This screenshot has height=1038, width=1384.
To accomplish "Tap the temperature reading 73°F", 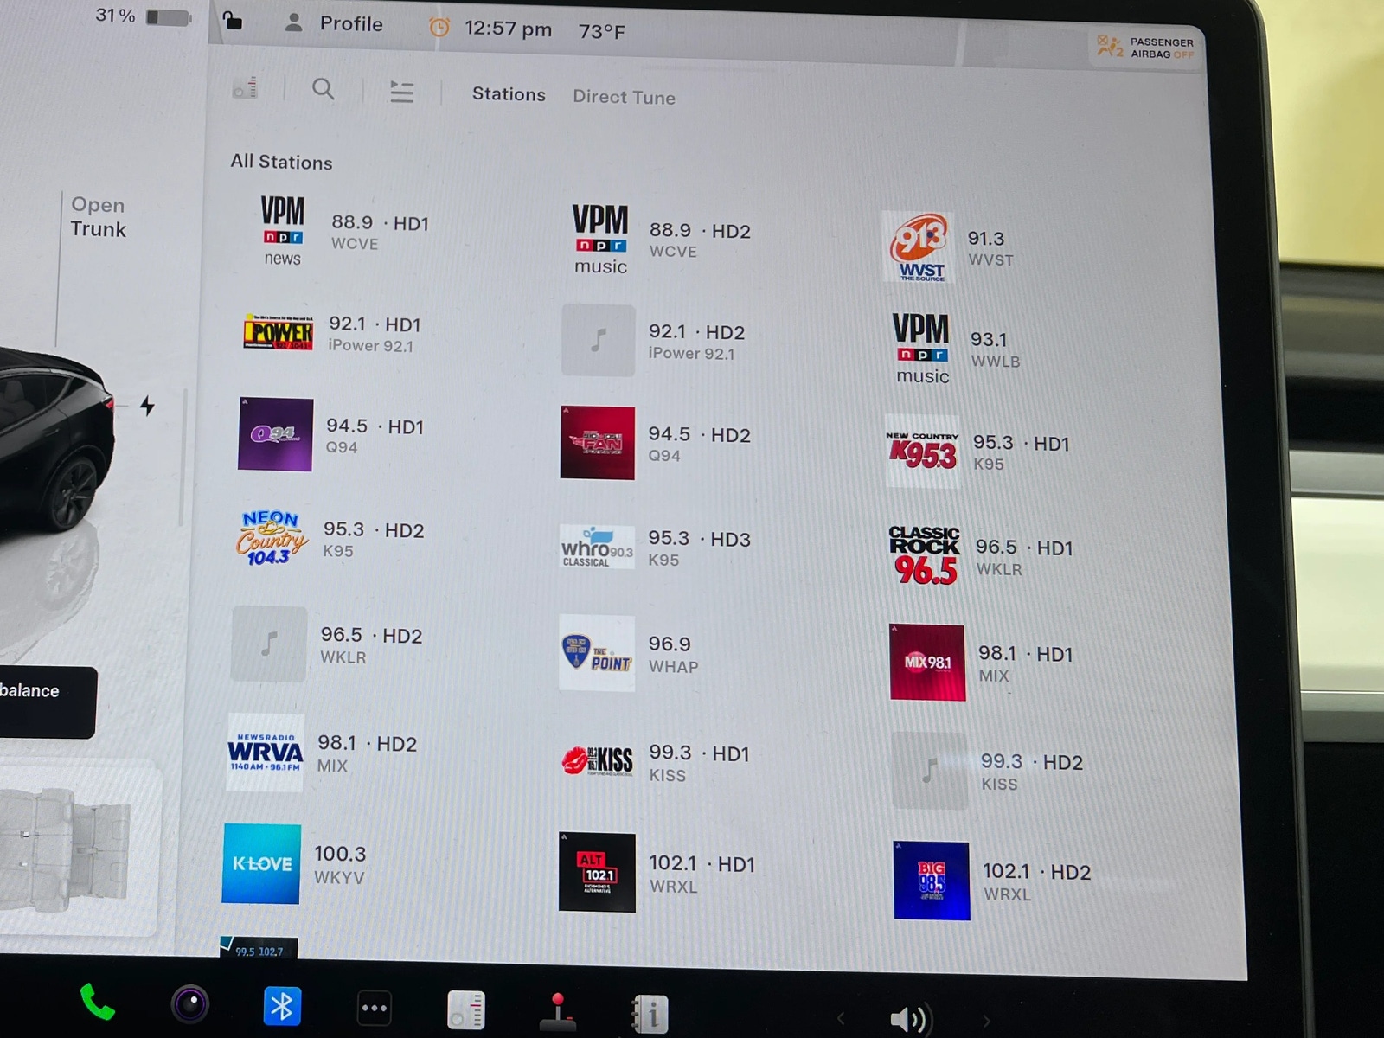I will click(602, 31).
